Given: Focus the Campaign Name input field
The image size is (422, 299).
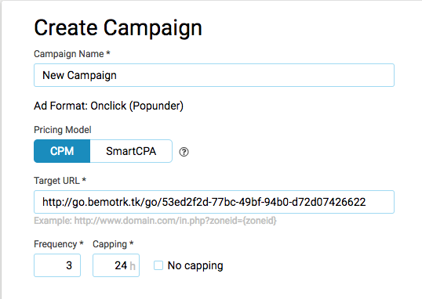Looking at the screenshot, I should click(x=214, y=75).
